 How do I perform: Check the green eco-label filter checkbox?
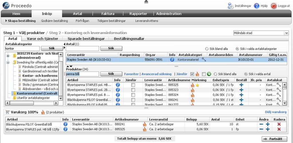click(204, 74)
